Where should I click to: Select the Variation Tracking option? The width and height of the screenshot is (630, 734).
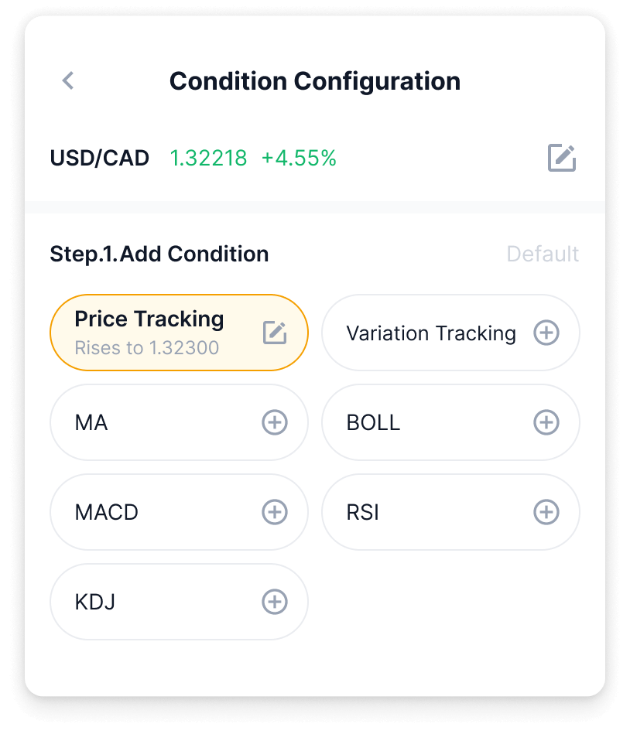(430, 333)
